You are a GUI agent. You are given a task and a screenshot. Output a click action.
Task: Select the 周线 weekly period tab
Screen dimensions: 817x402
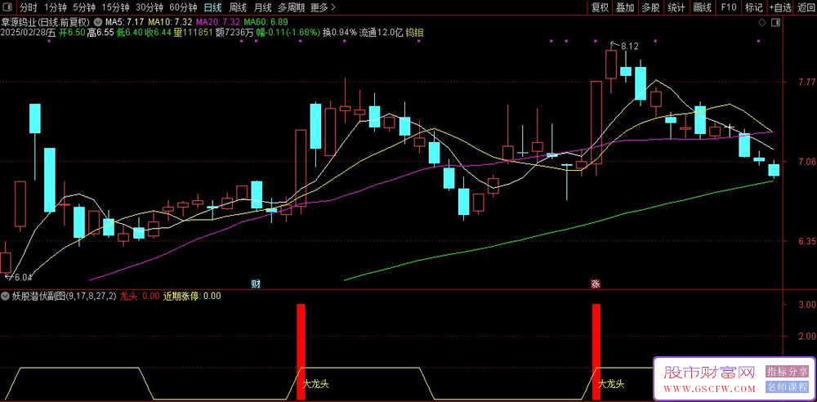[238, 7]
